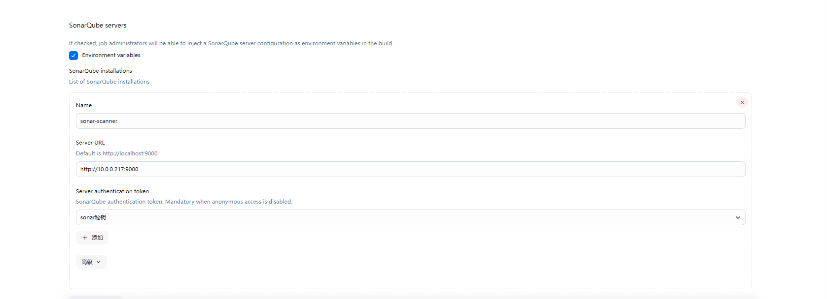Click the 'Server authentication token' label
The width and height of the screenshot is (827, 299).
(112, 191)
